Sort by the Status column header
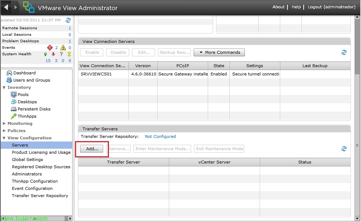 (305, 162)
